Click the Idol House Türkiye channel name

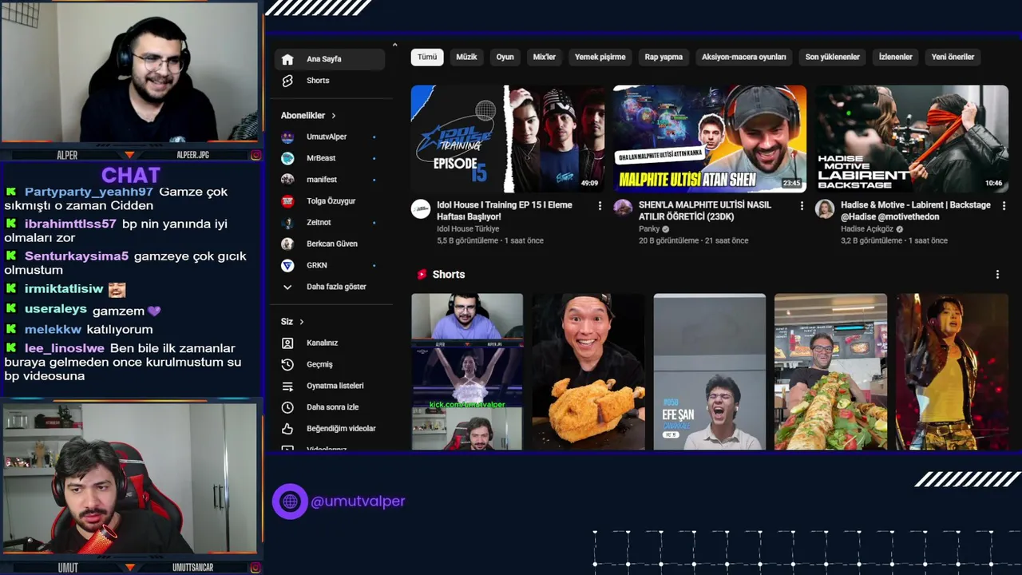click(x=468, y=229)
